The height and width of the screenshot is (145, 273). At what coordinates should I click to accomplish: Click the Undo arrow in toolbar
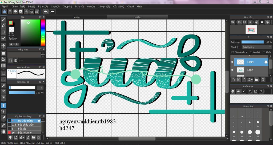pos(46,12)
